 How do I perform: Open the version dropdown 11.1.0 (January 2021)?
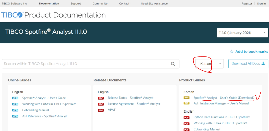[242, 33]
